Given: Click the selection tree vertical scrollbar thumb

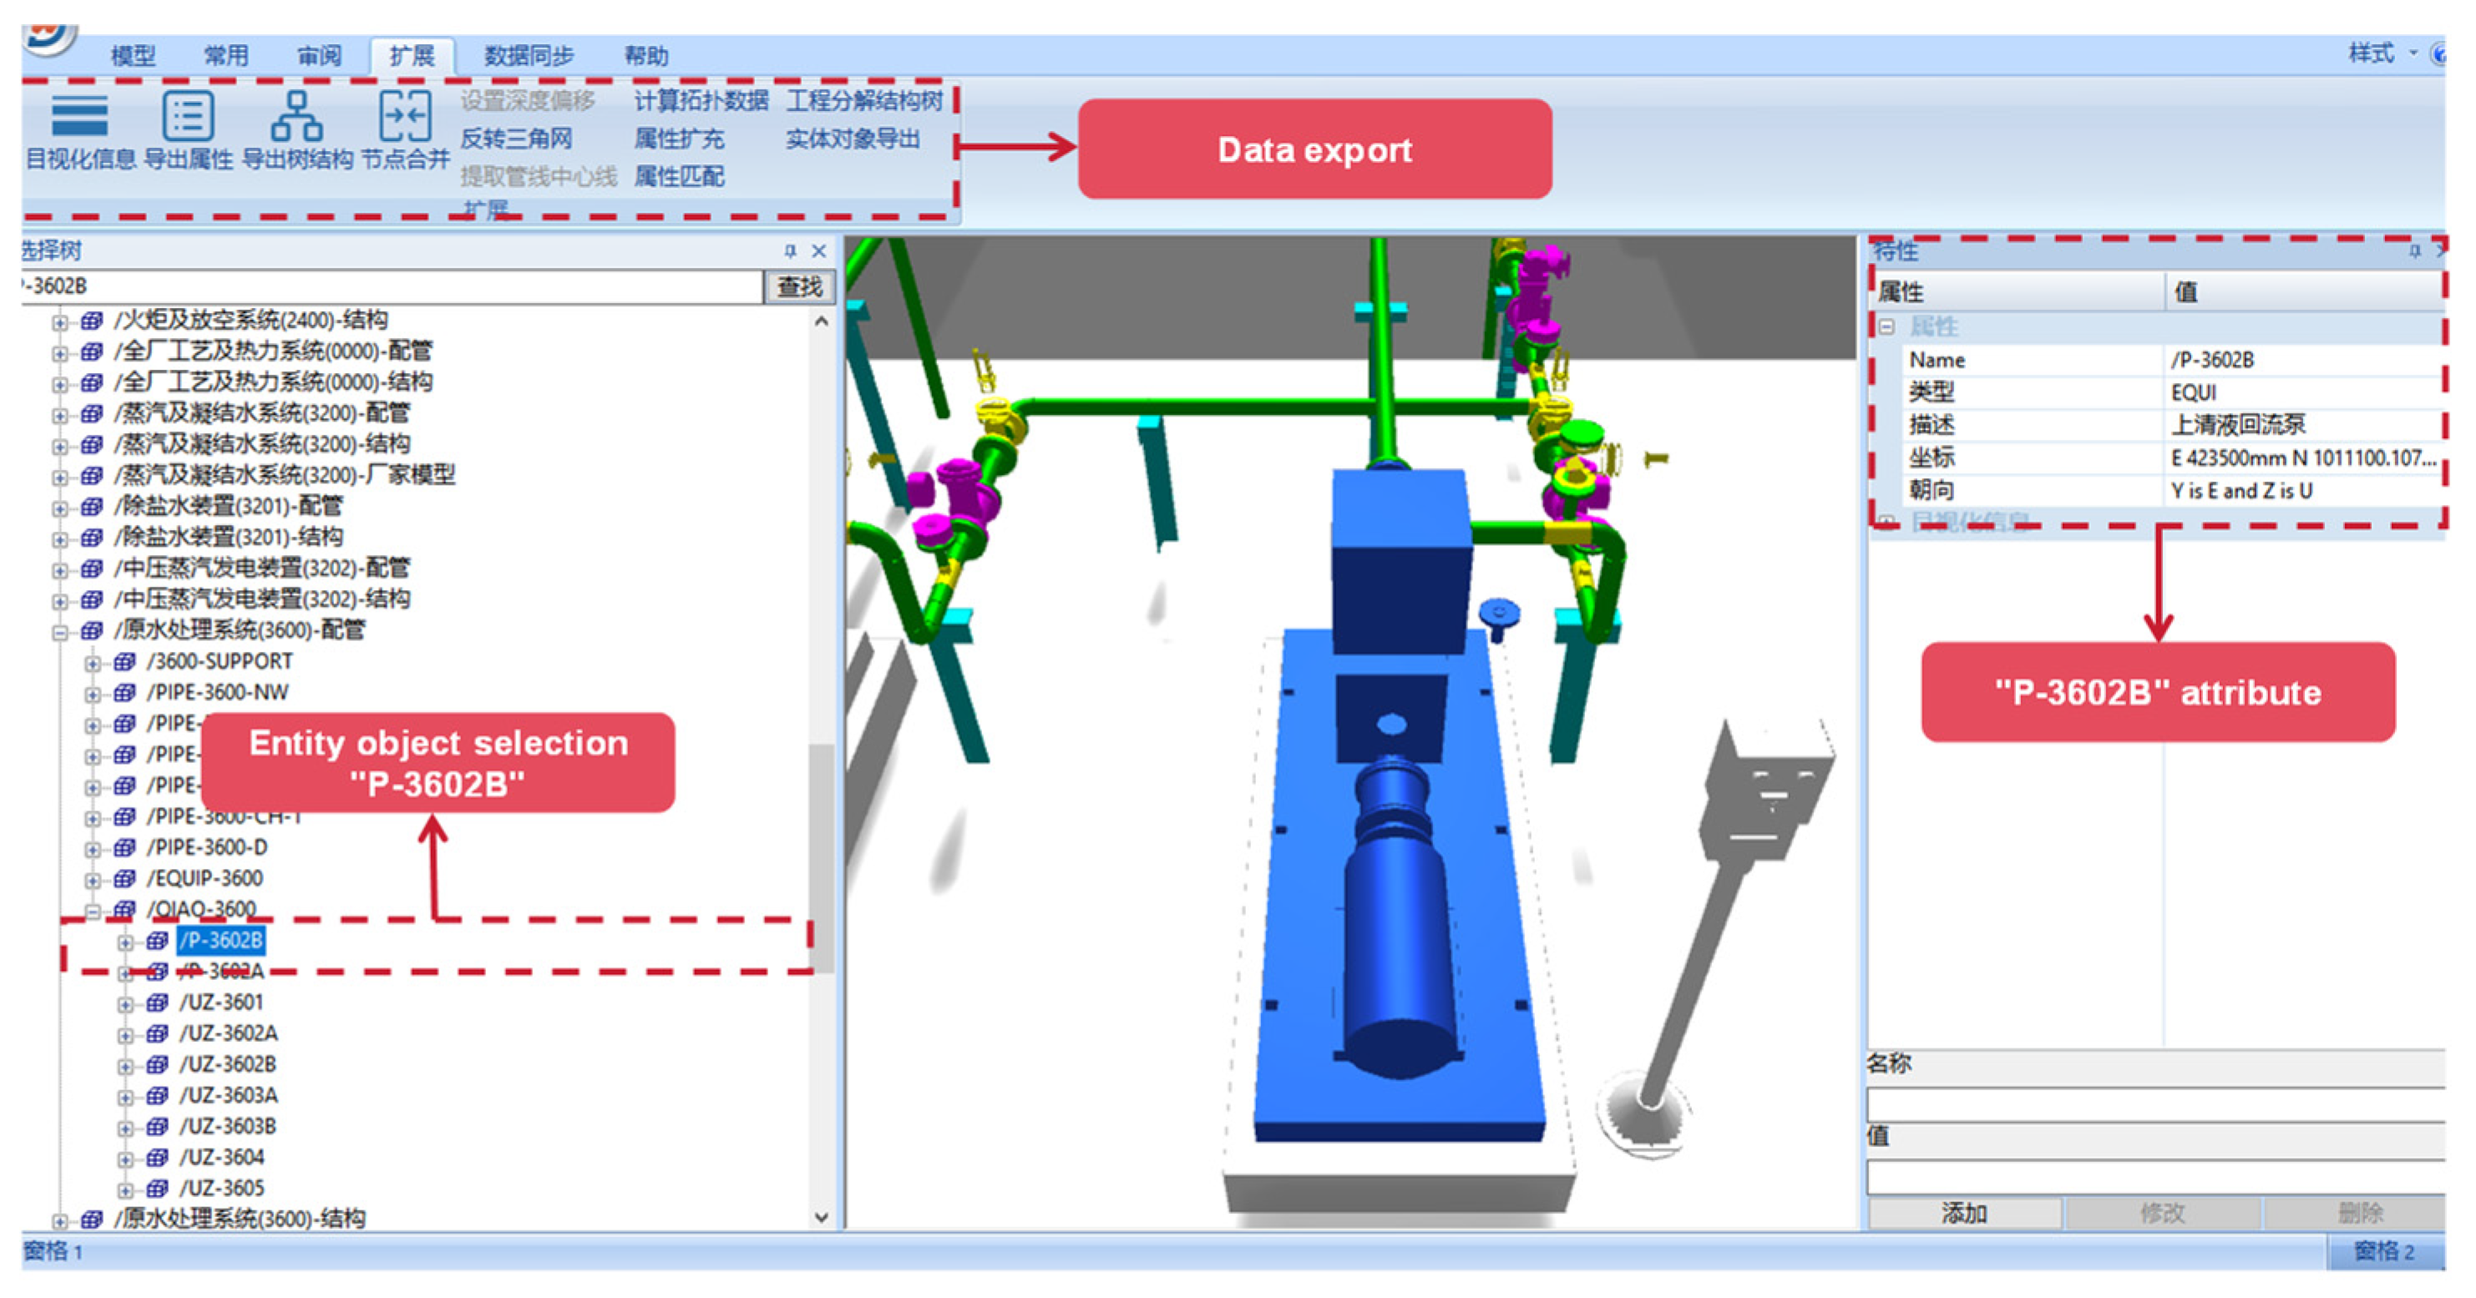Looking at the screenshot, I should tap(820, 855).
